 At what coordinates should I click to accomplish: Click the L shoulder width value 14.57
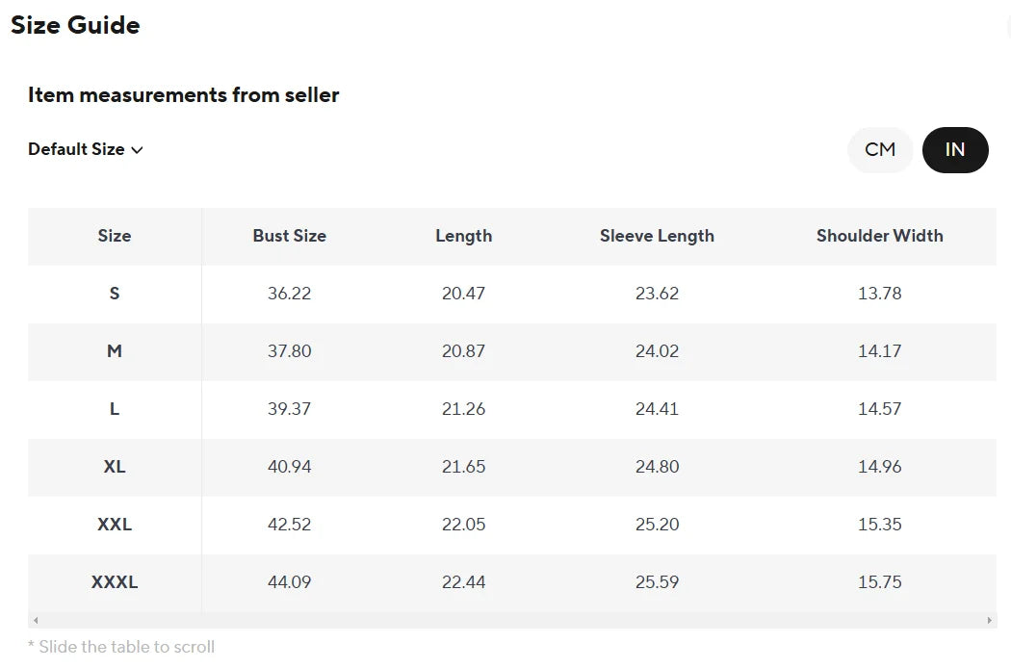879,409
